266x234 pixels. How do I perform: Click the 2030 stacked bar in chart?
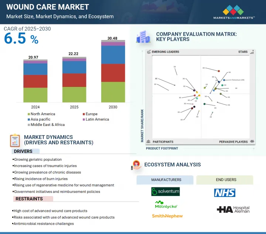click(x=113, y=71)
